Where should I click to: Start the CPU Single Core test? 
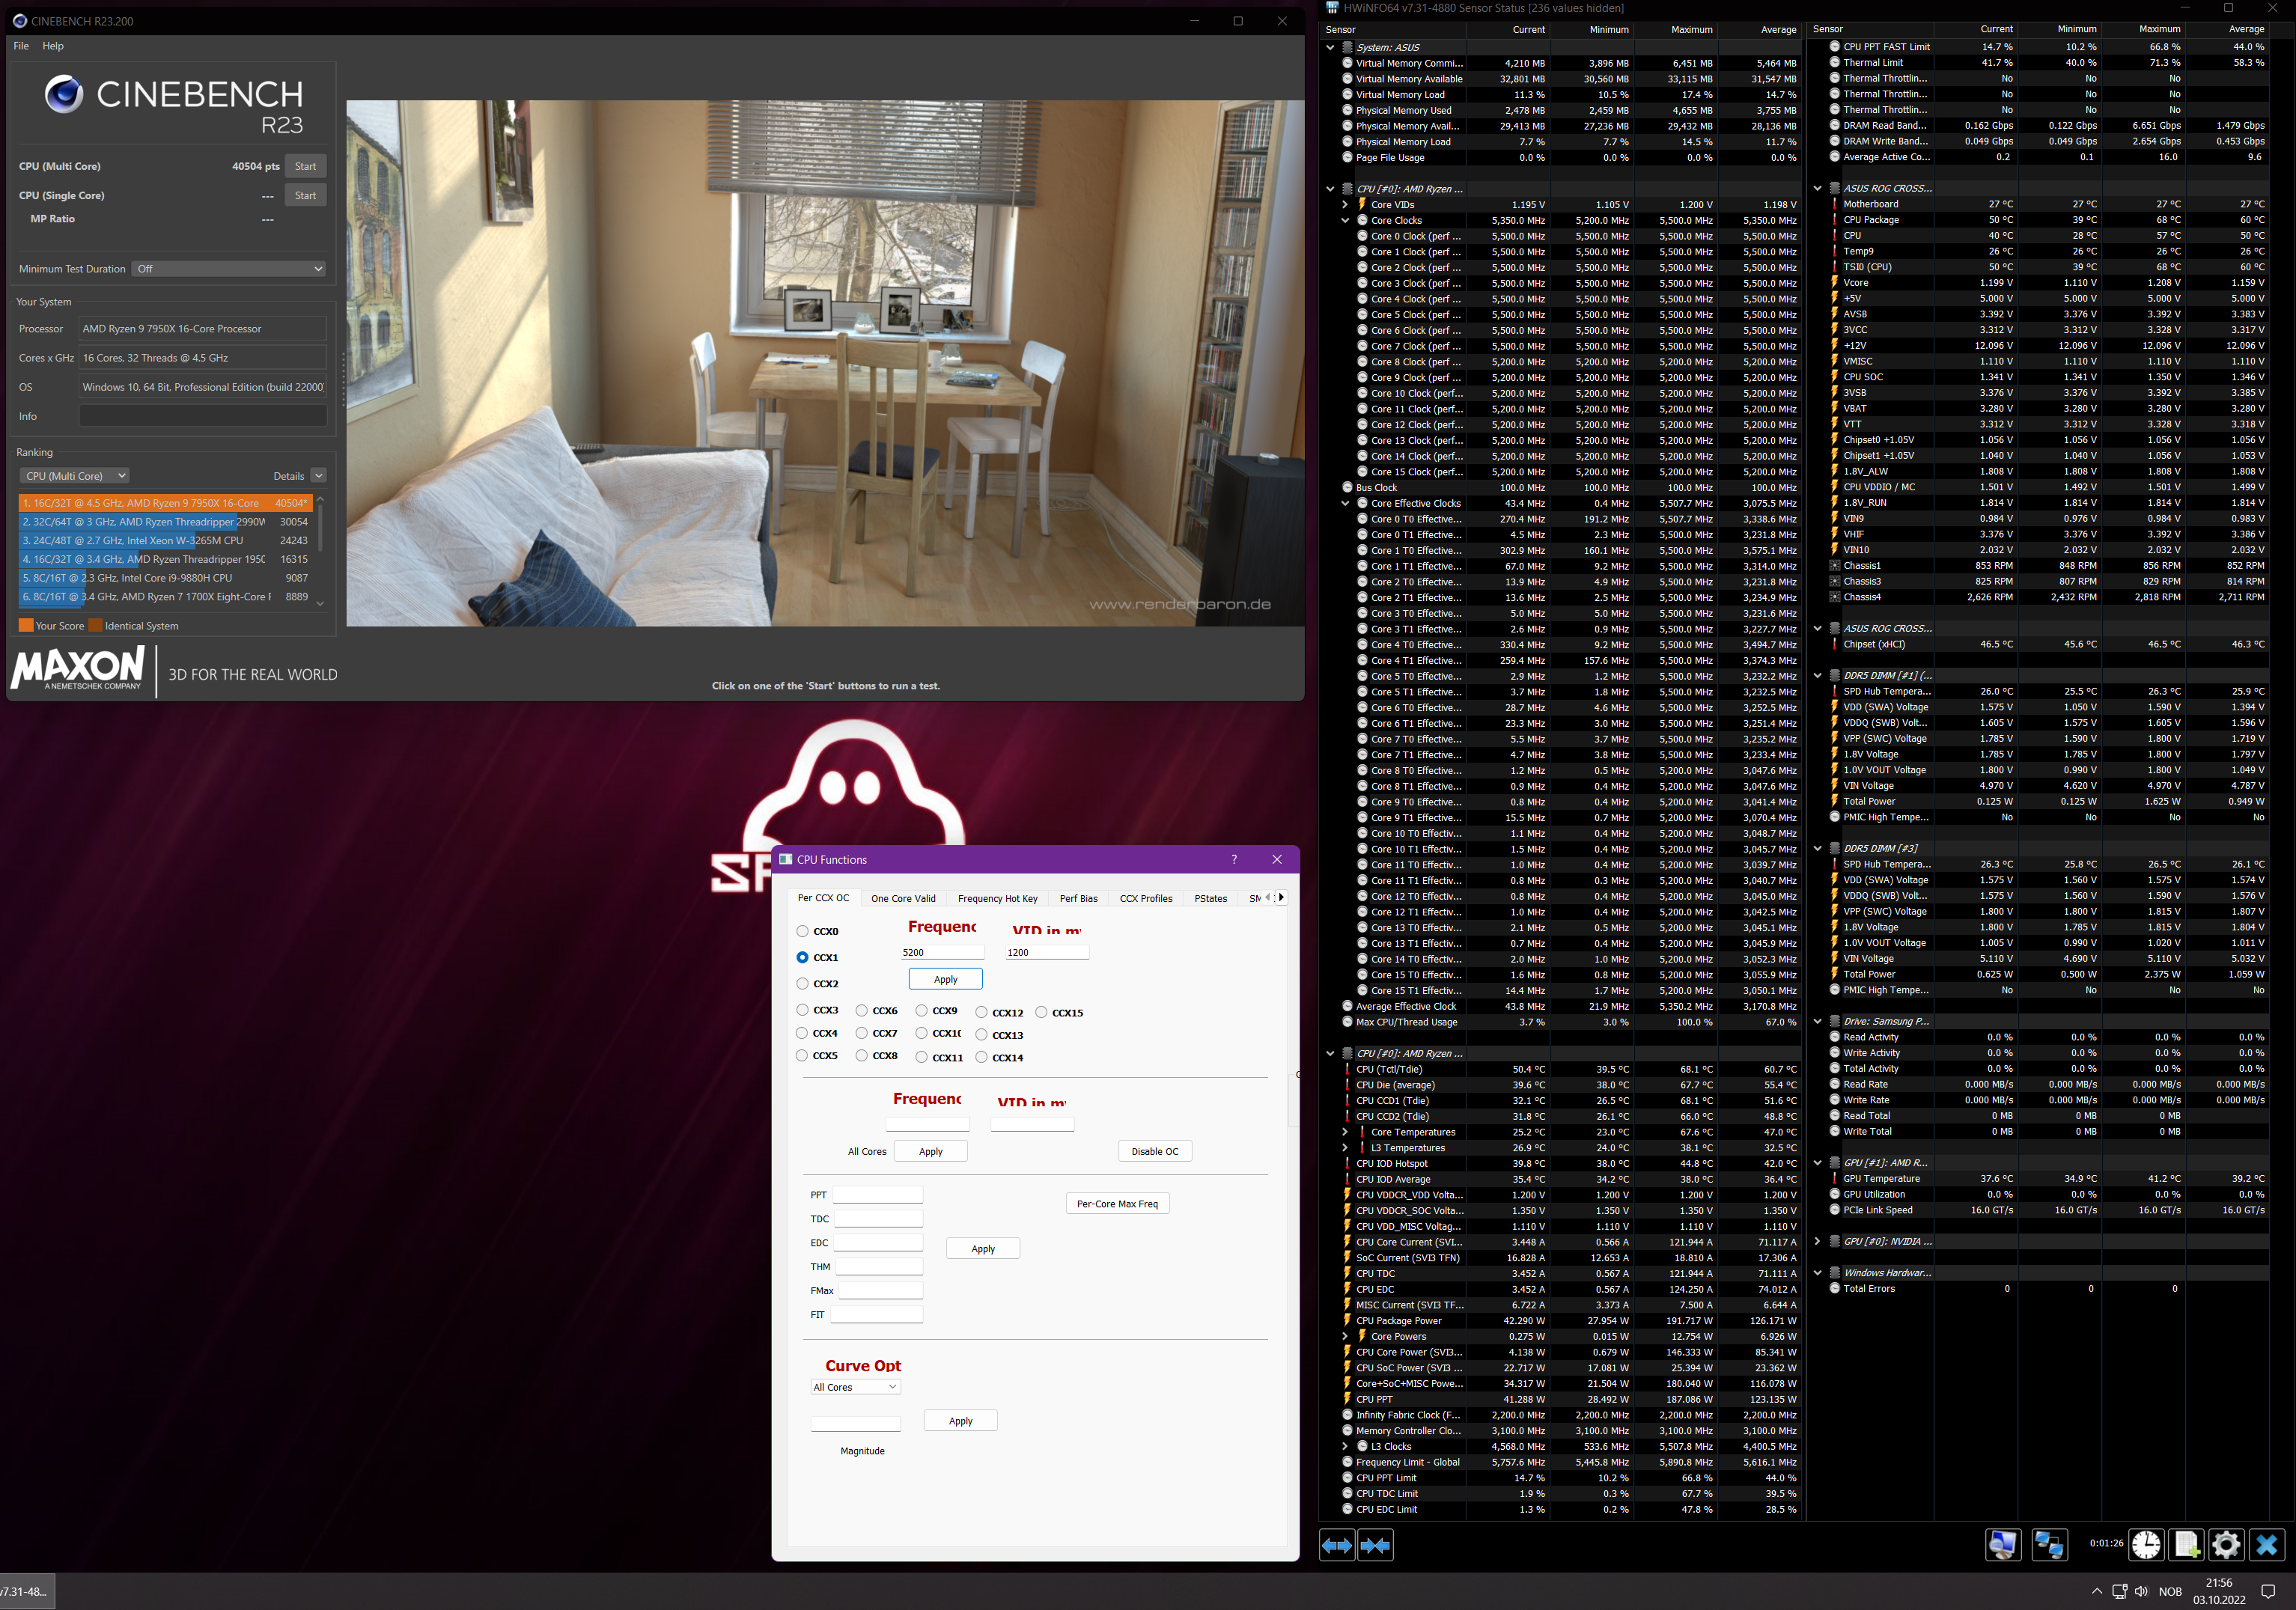coord(305,196)
